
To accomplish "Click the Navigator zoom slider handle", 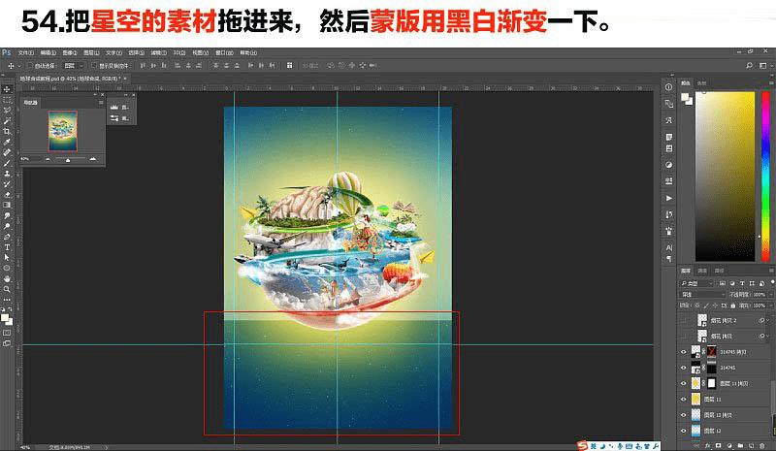I will (x=68, y=160).
